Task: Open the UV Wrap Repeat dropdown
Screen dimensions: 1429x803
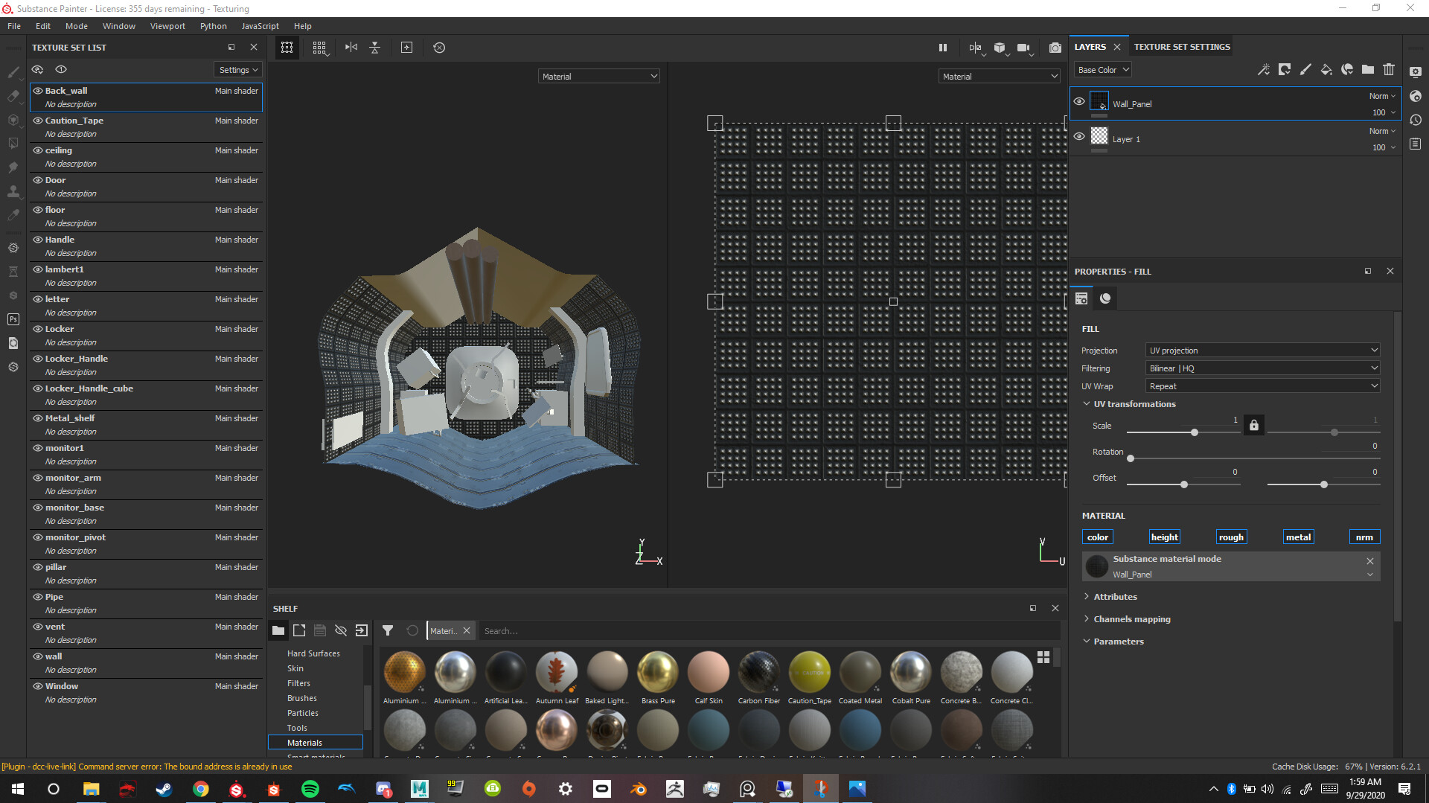Action: (1262, 385)
